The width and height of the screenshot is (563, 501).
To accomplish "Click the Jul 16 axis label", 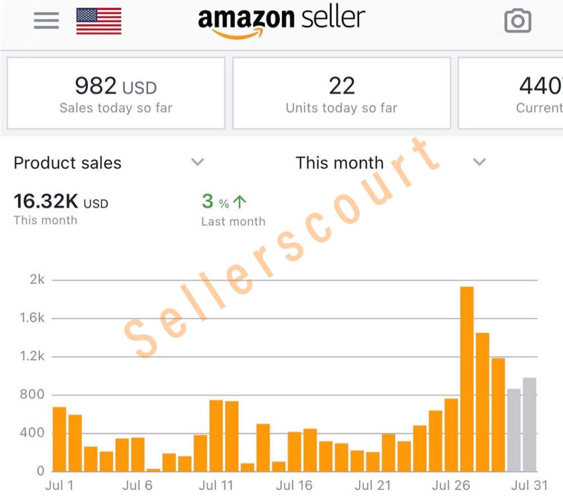I will pyautogui.click(x=294, y=485).
